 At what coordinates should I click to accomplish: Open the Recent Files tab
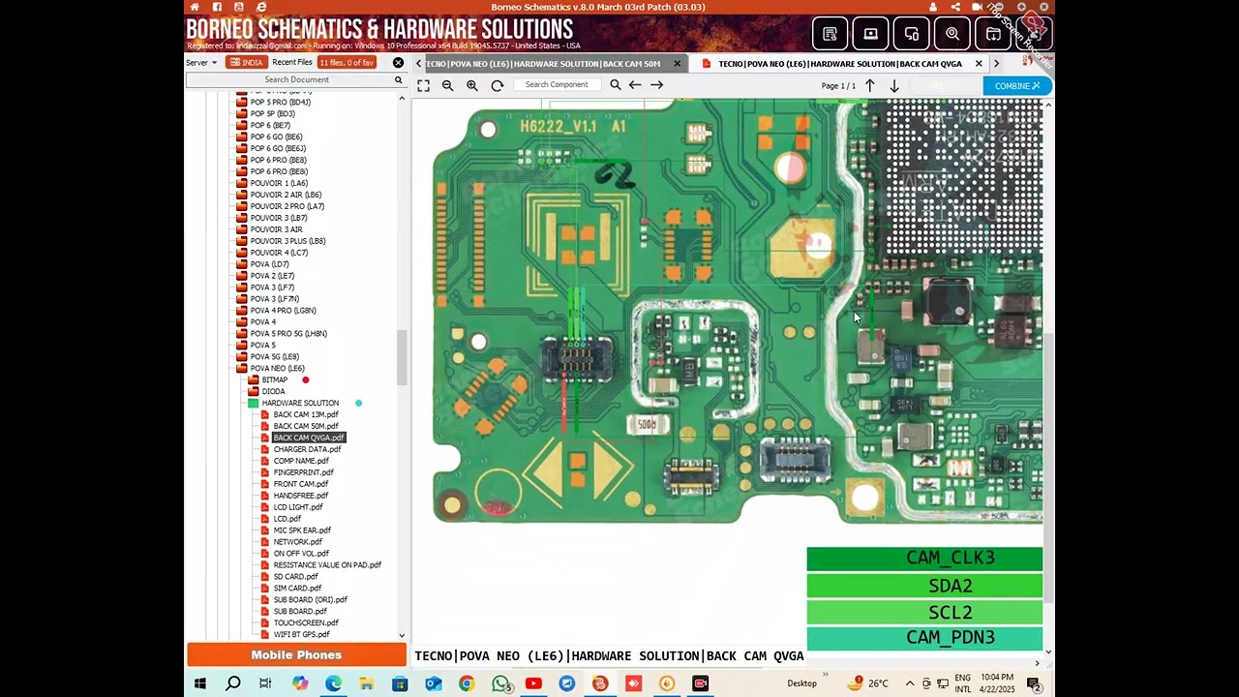tap(292, 63)
